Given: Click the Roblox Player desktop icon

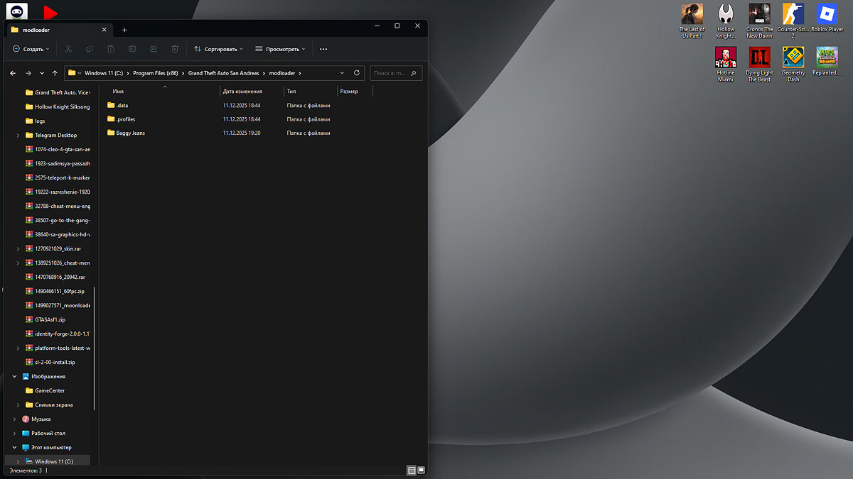Looking at the screenshot, I should click(x=827, y=20).
